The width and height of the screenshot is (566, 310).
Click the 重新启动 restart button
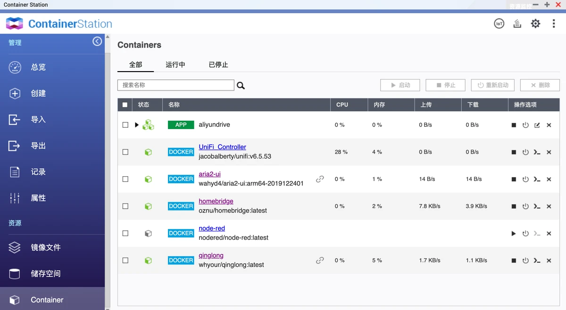(x=492, y=85)
